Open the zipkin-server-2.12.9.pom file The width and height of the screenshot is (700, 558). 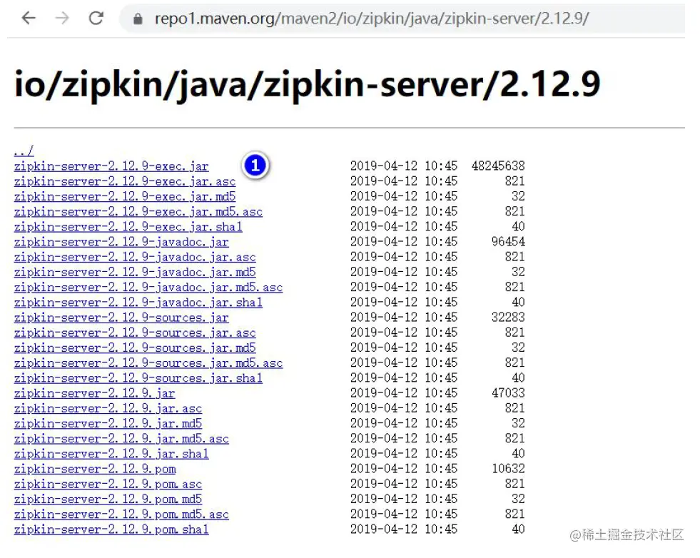95,470
